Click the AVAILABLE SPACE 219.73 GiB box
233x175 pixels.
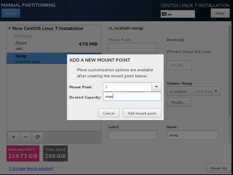tap(23, 153)
